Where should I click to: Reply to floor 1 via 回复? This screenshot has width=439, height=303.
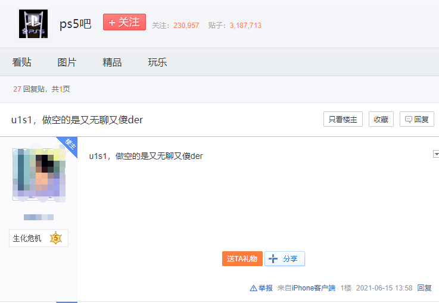pos(425,288)
